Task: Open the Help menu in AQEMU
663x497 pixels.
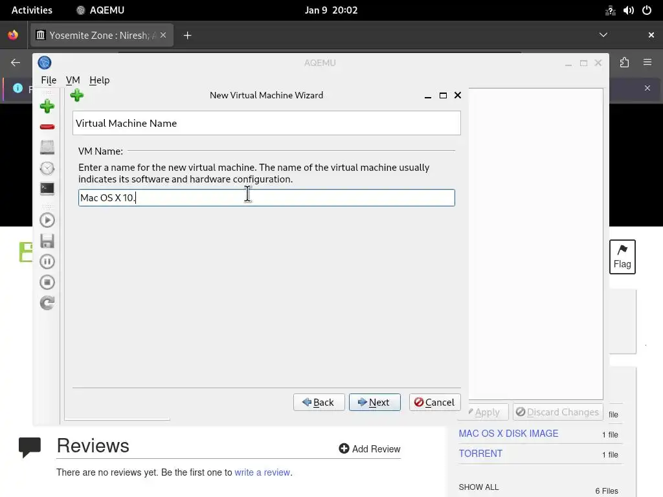Action: 99,80
